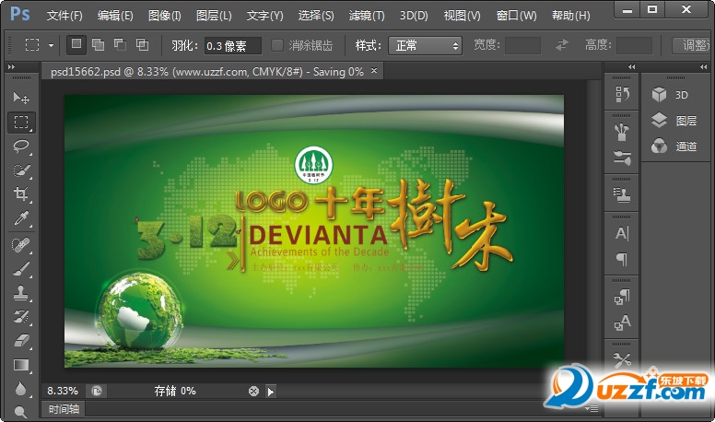The image size is (715, 422).
Task: Open the 滤镜(T) menu
Action: pyautogui.click(x=366, y=16)
